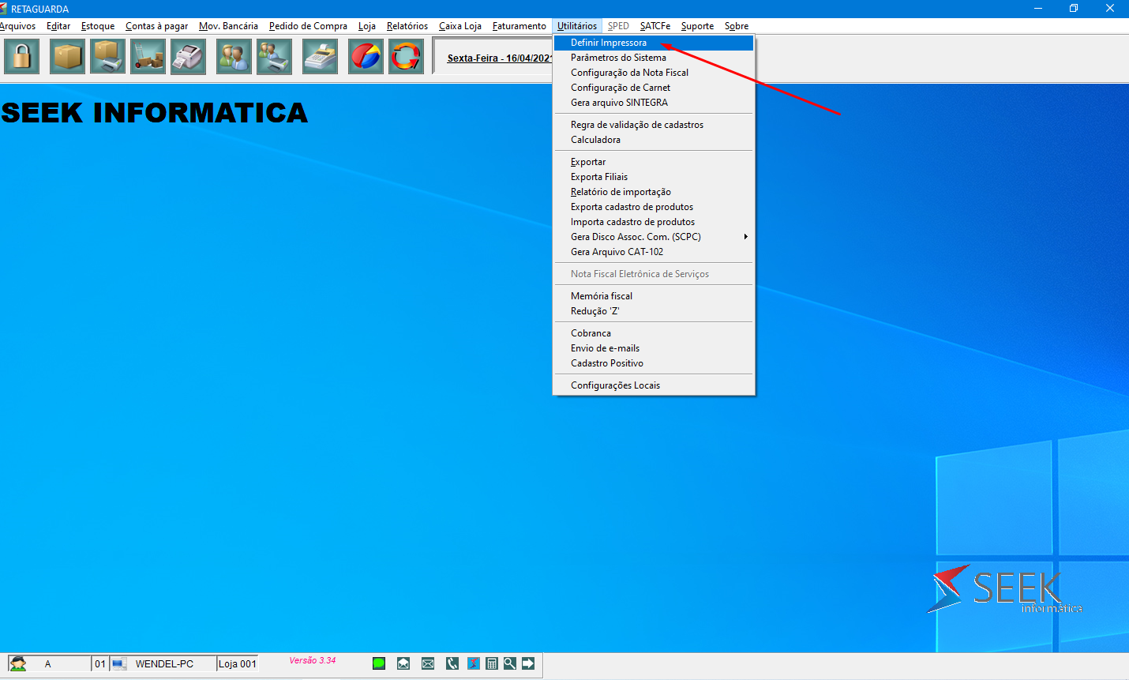Image resolution: width=1129 pixels, height=680 pixels.
Task: Open the customers two-people toolbar icon
Action: click(234, 57)
